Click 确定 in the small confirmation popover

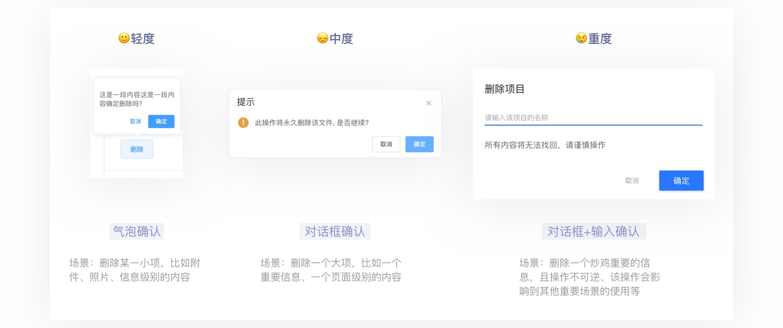pyautogui.click(x=161, y=121)
